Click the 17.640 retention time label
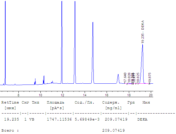 125,77
